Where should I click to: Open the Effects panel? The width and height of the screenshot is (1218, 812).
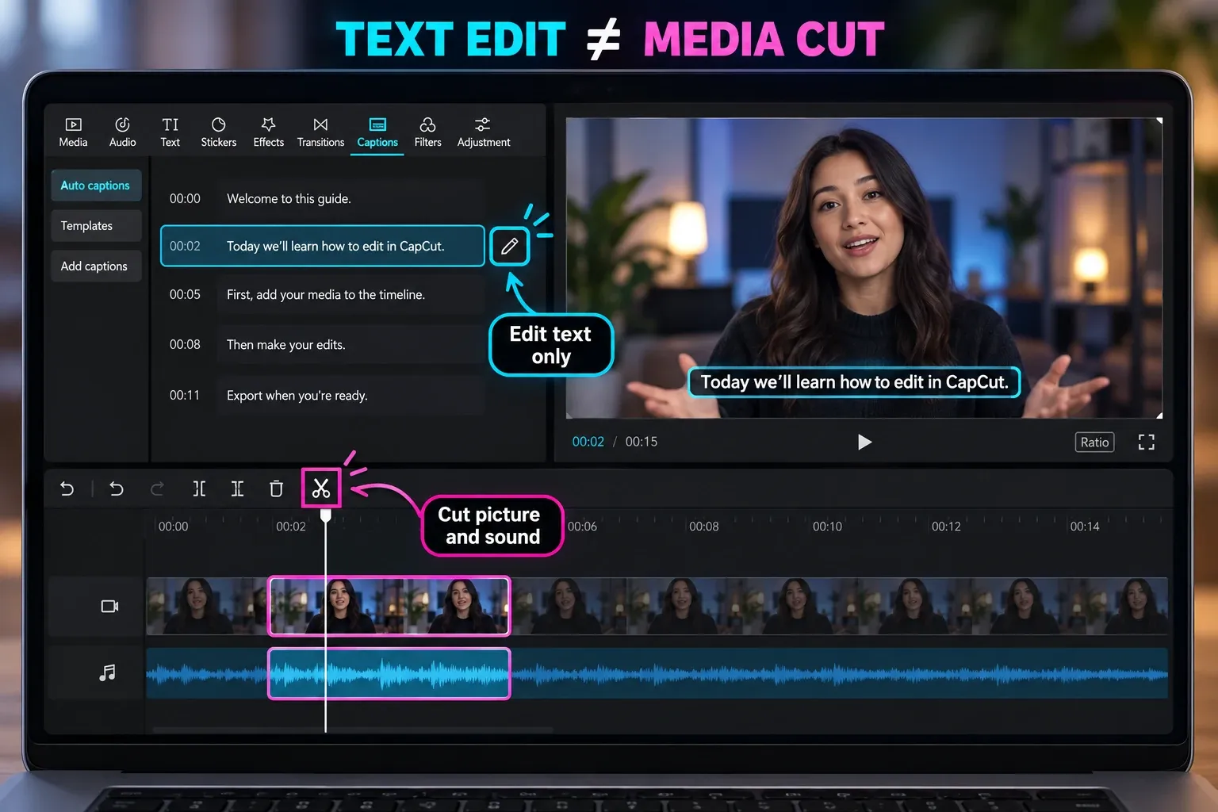268,132
